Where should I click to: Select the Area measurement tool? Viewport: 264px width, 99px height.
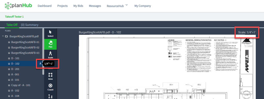(50, 76)
